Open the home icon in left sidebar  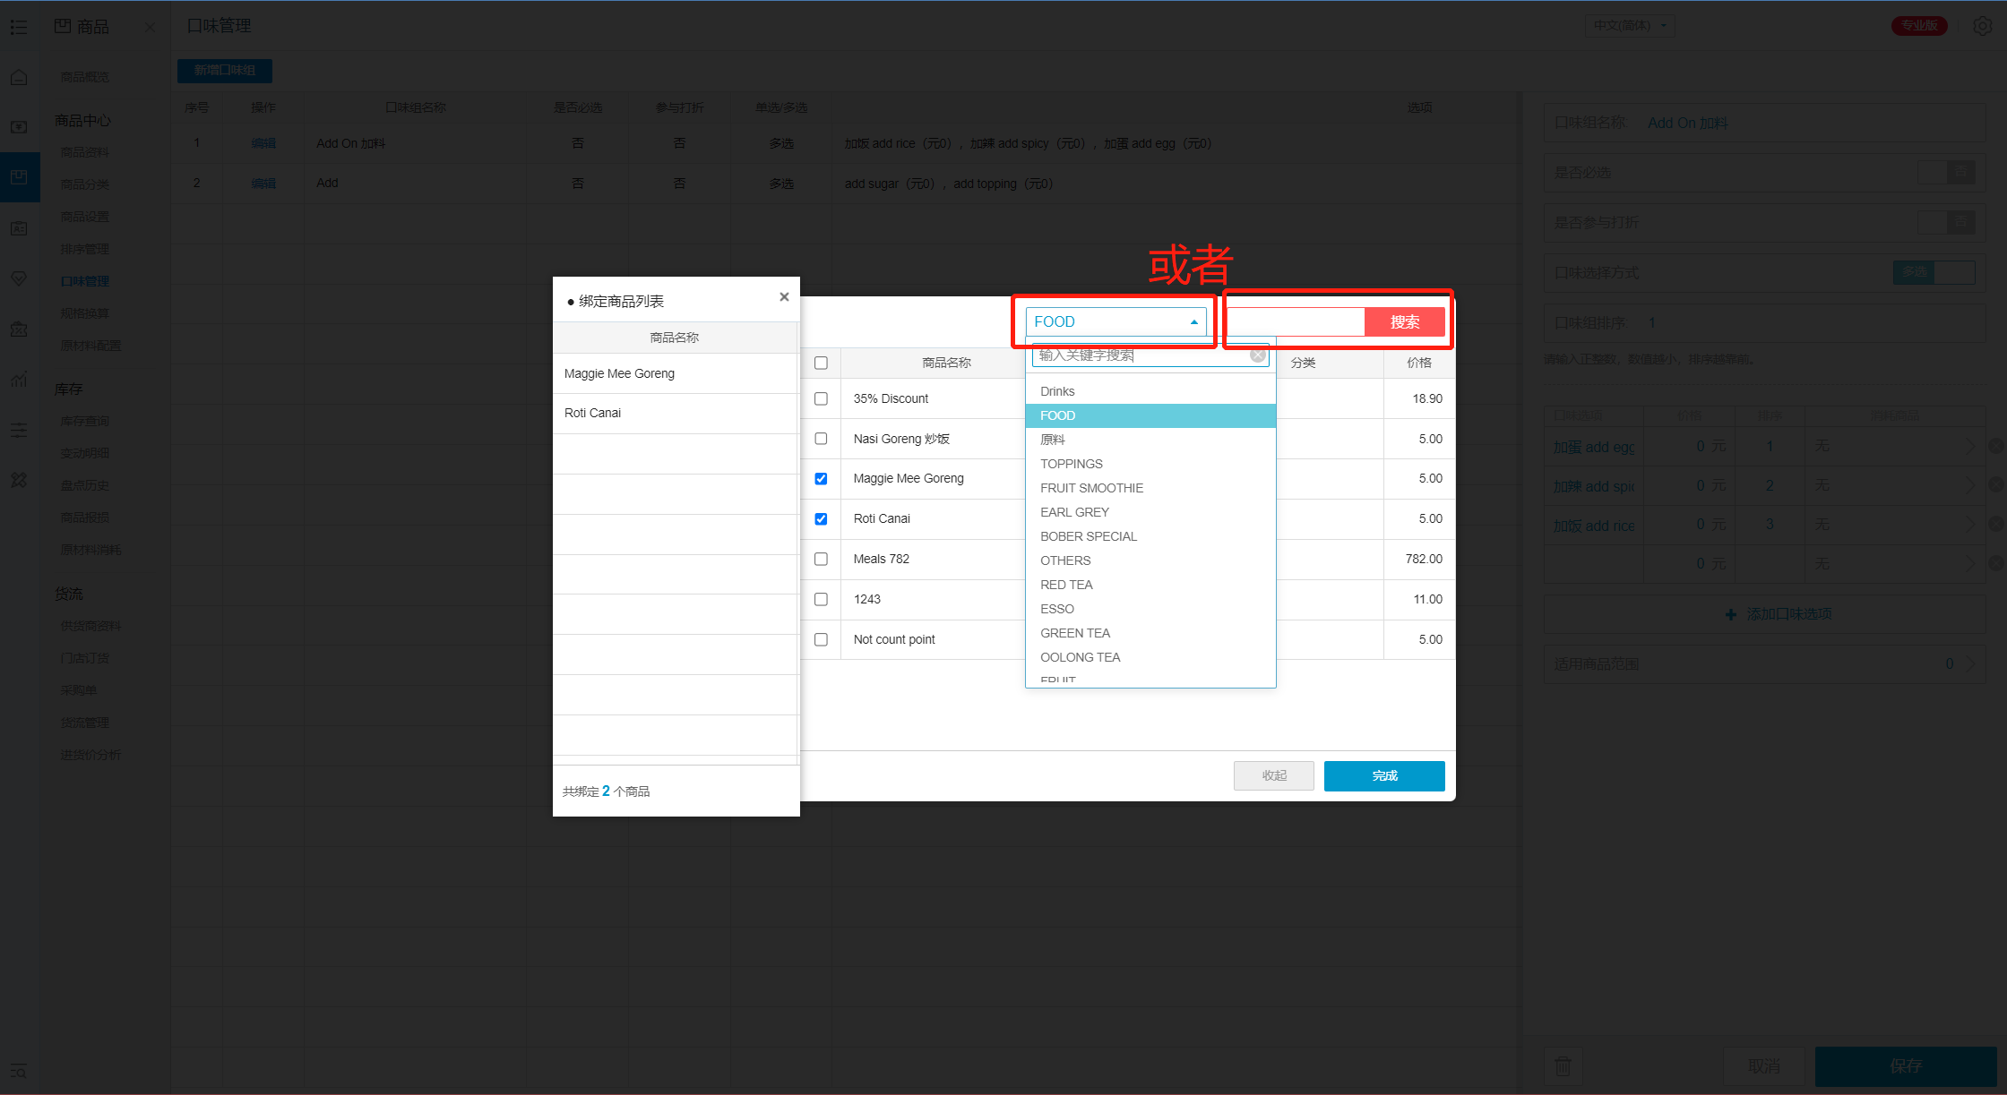click(x=19, y=78)
